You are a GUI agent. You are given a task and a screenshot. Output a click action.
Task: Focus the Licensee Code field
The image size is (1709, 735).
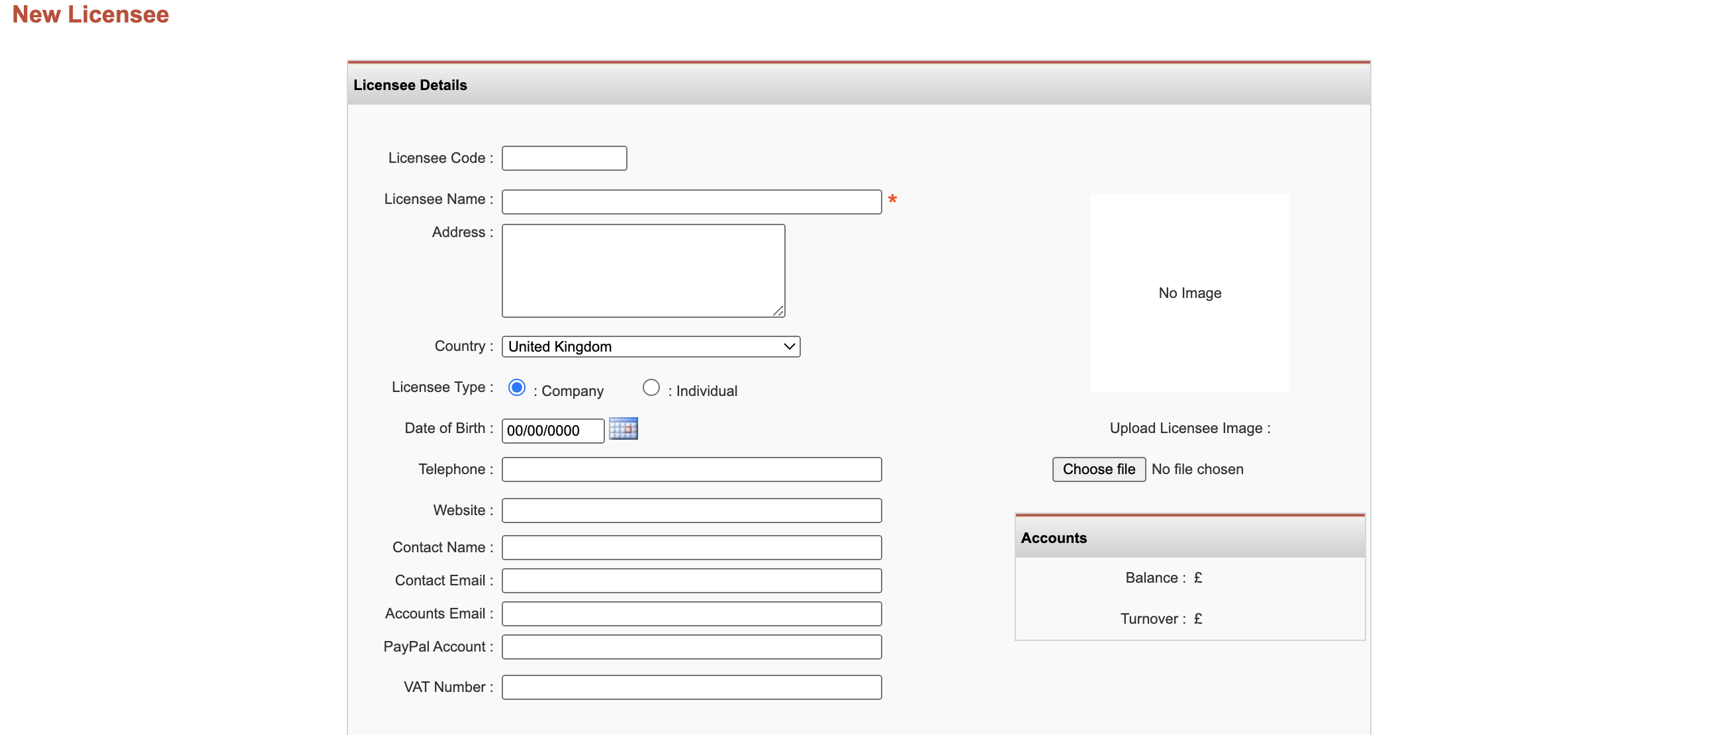coord(564,158)
